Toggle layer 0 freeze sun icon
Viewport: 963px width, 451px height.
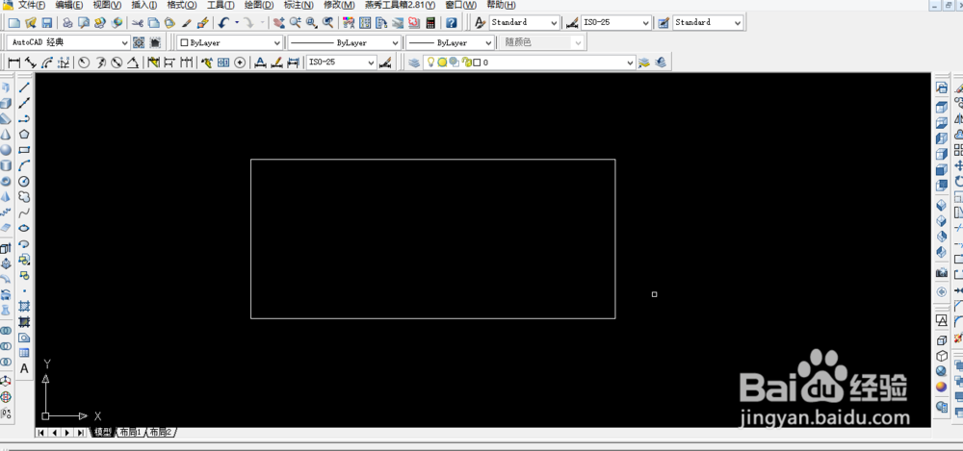442,63
